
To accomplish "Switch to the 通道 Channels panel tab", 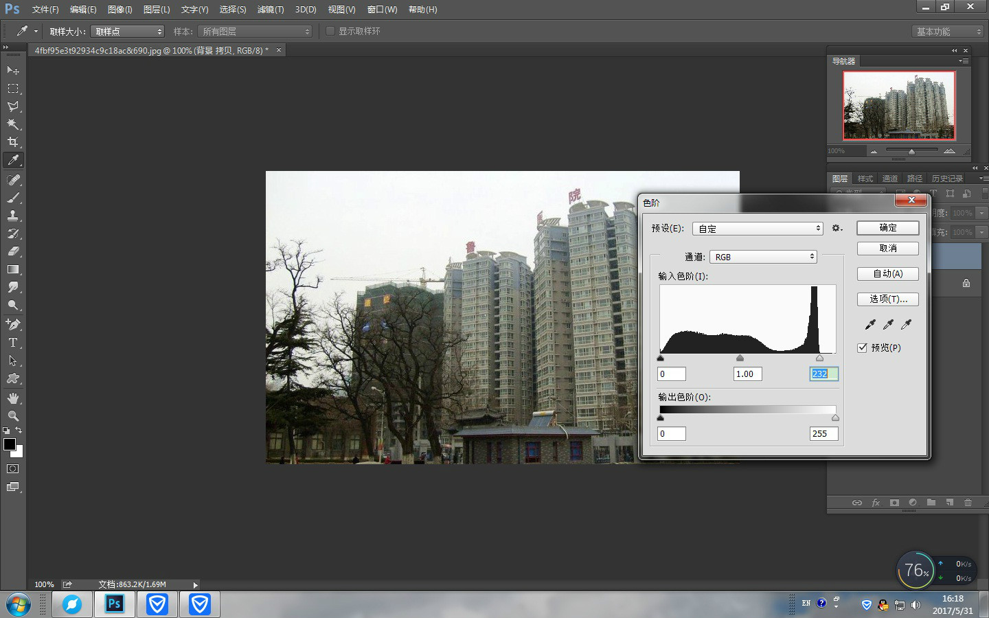I will coord(889,178).
